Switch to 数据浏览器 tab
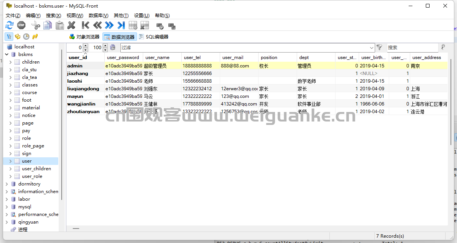457x243 pixels. click(x=120, y=37)
